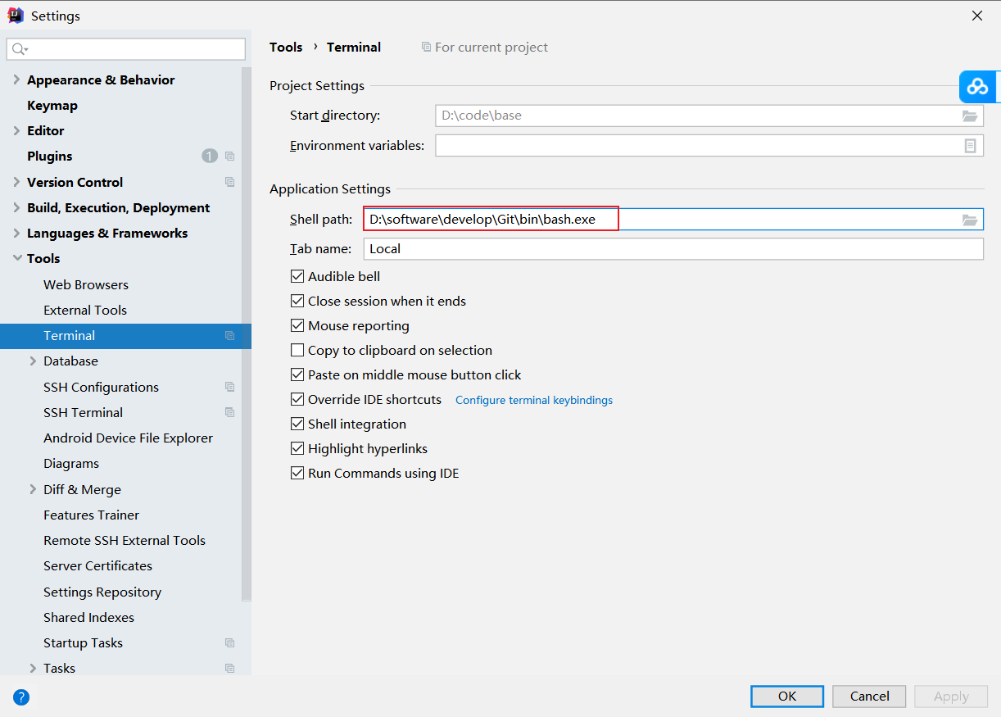Click the Shell path browse folder icon
Image resolution: width=1001 pixels, height=717 pixels.
pyautogui.click(x=970, y=220)
